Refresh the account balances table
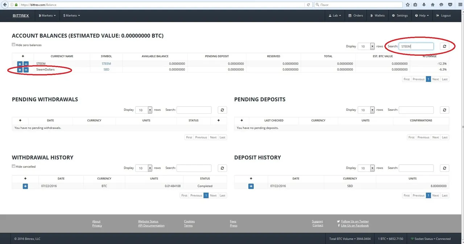 pos(444,46)
